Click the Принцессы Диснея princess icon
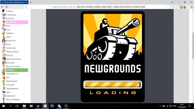Image resolution: width=194 pixels, height=109 pixels. 4,59
